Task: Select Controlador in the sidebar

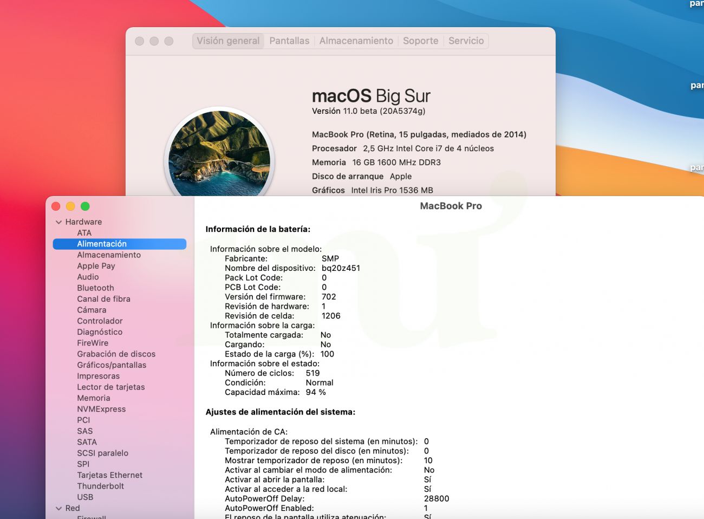Action: (100, 321)
